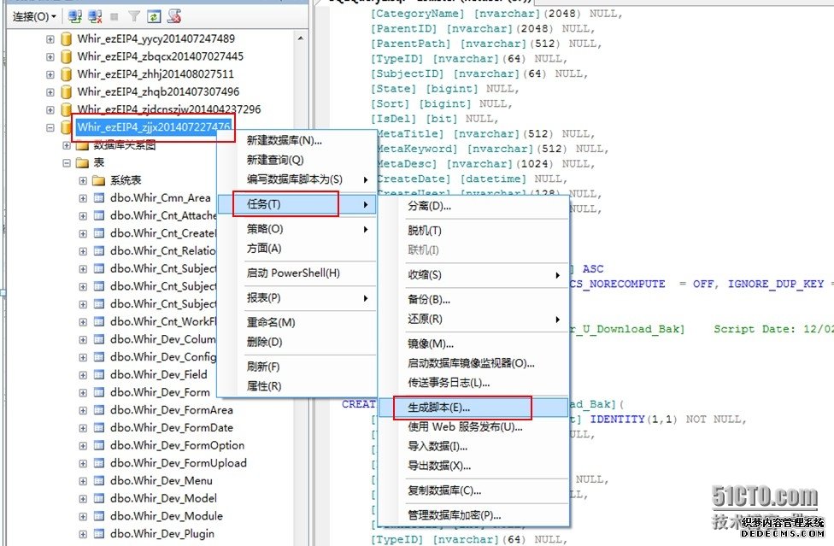Expand the dbo.Whir_Dev_FormArea table node
This screenshot has height=546, width=834.
[x=83, y=410]
